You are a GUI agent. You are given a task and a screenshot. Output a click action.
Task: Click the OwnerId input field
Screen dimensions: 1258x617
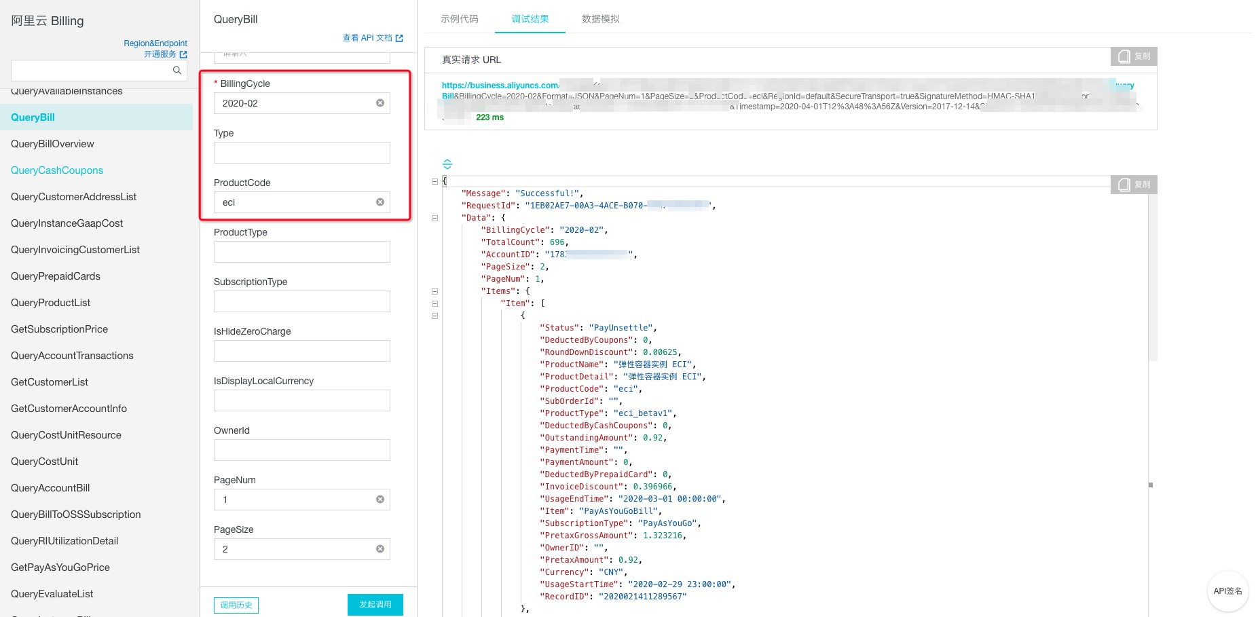(302, 450)
